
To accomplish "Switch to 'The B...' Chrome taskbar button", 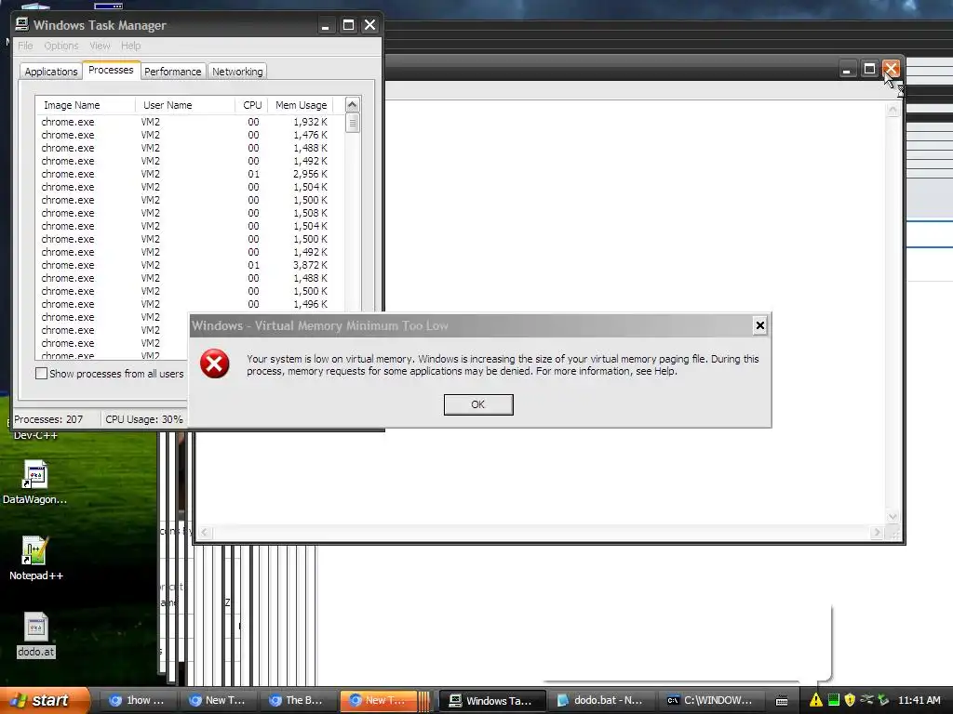I will [299, 701].
